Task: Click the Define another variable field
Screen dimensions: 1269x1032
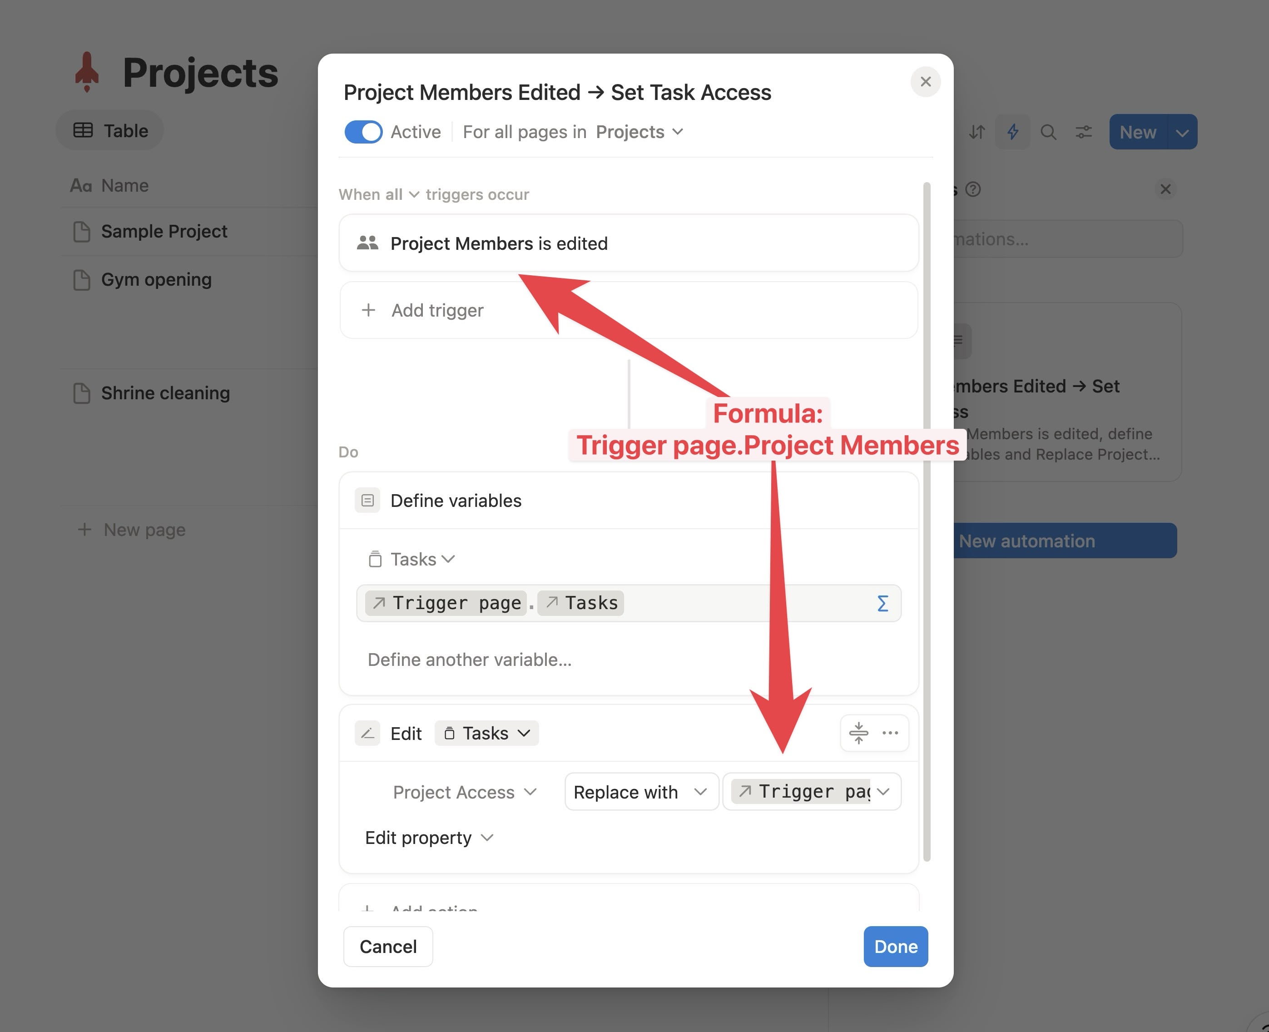Action: pos(469,659)
